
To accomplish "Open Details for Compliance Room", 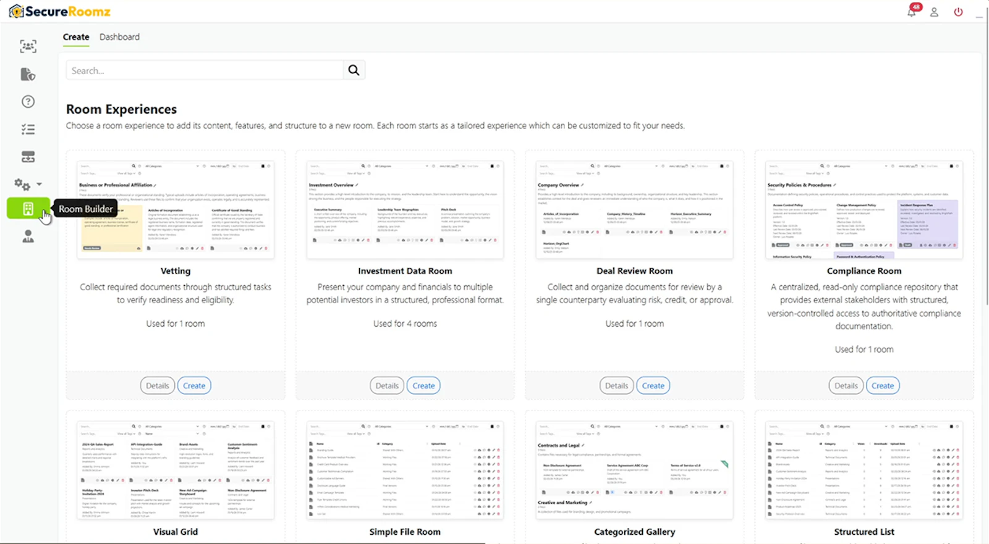I will (846, 385).
